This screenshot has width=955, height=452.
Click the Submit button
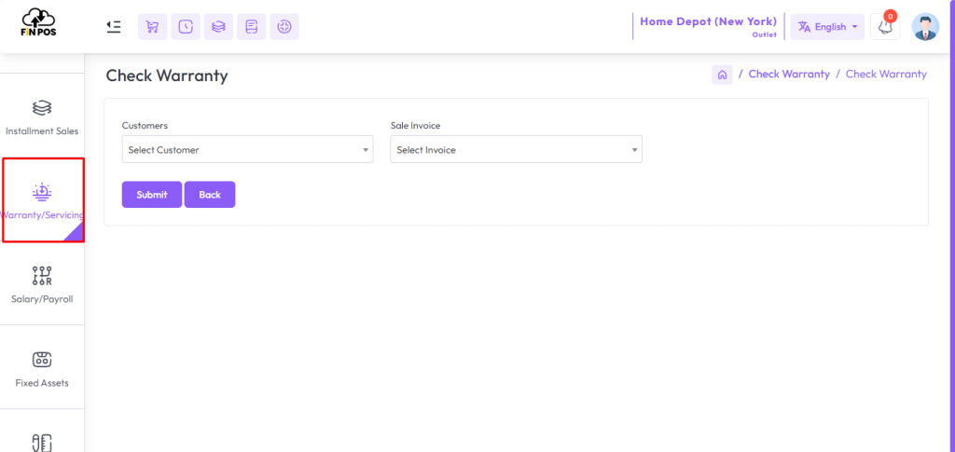click(152, 195)
